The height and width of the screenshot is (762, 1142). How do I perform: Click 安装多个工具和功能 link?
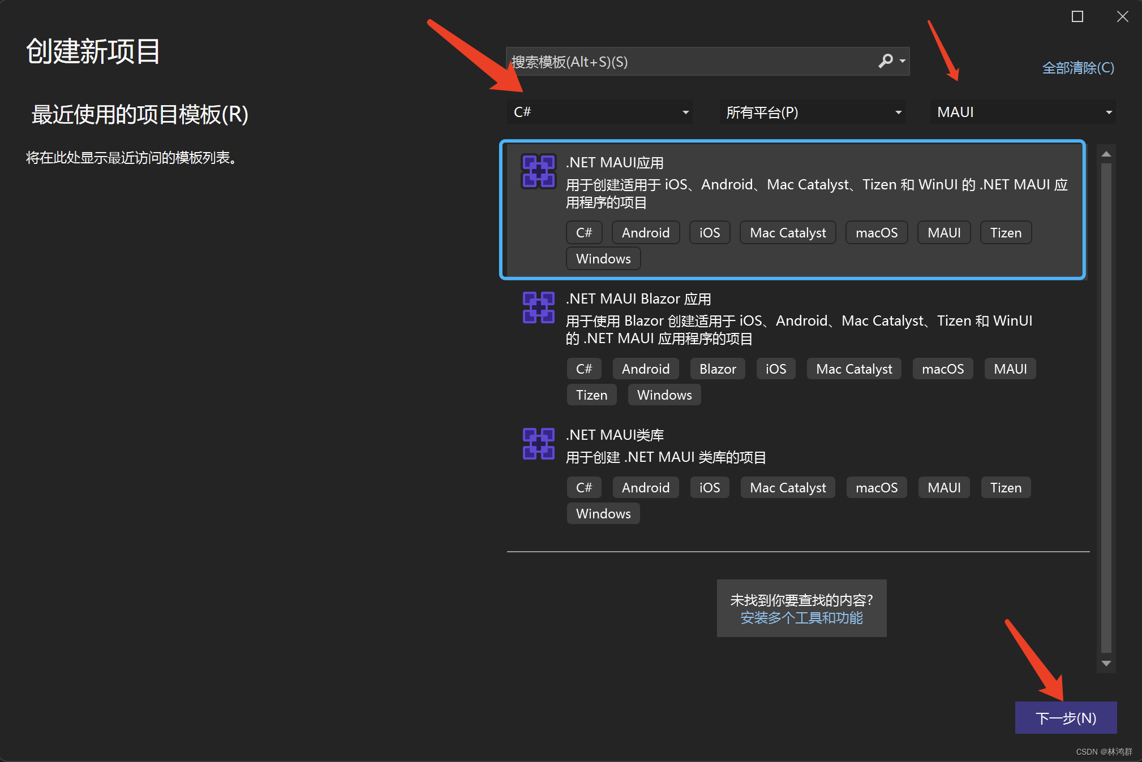(801, 618)
